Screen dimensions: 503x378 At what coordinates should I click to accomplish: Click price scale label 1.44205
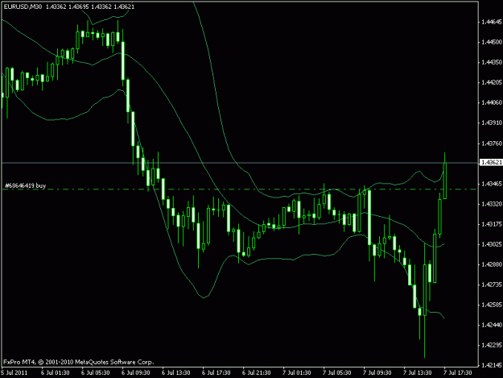click(x=492, y=82)
